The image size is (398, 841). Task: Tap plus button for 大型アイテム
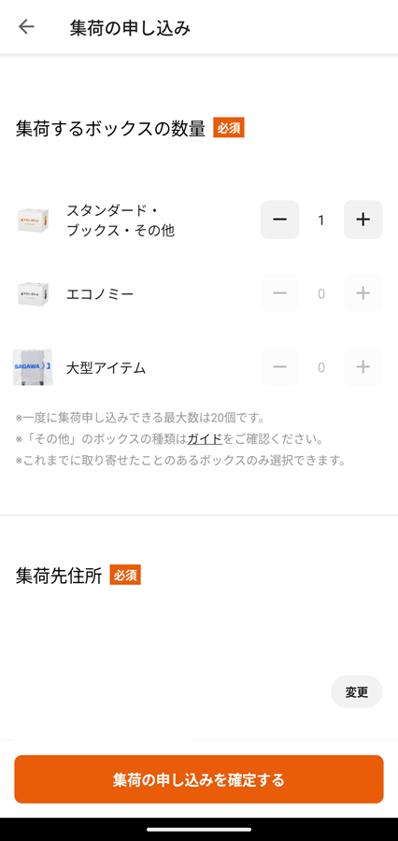[x=363, y=367]
